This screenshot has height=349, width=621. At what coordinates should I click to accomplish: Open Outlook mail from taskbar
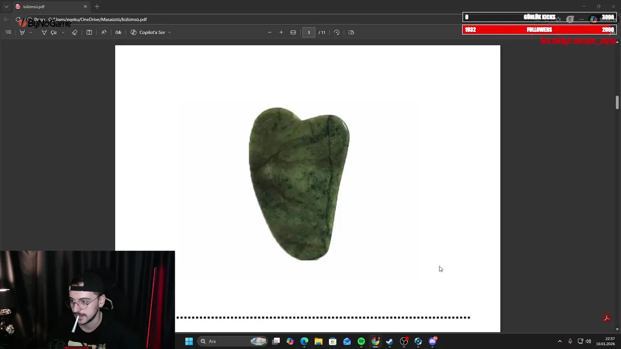(x=347, y=341)
